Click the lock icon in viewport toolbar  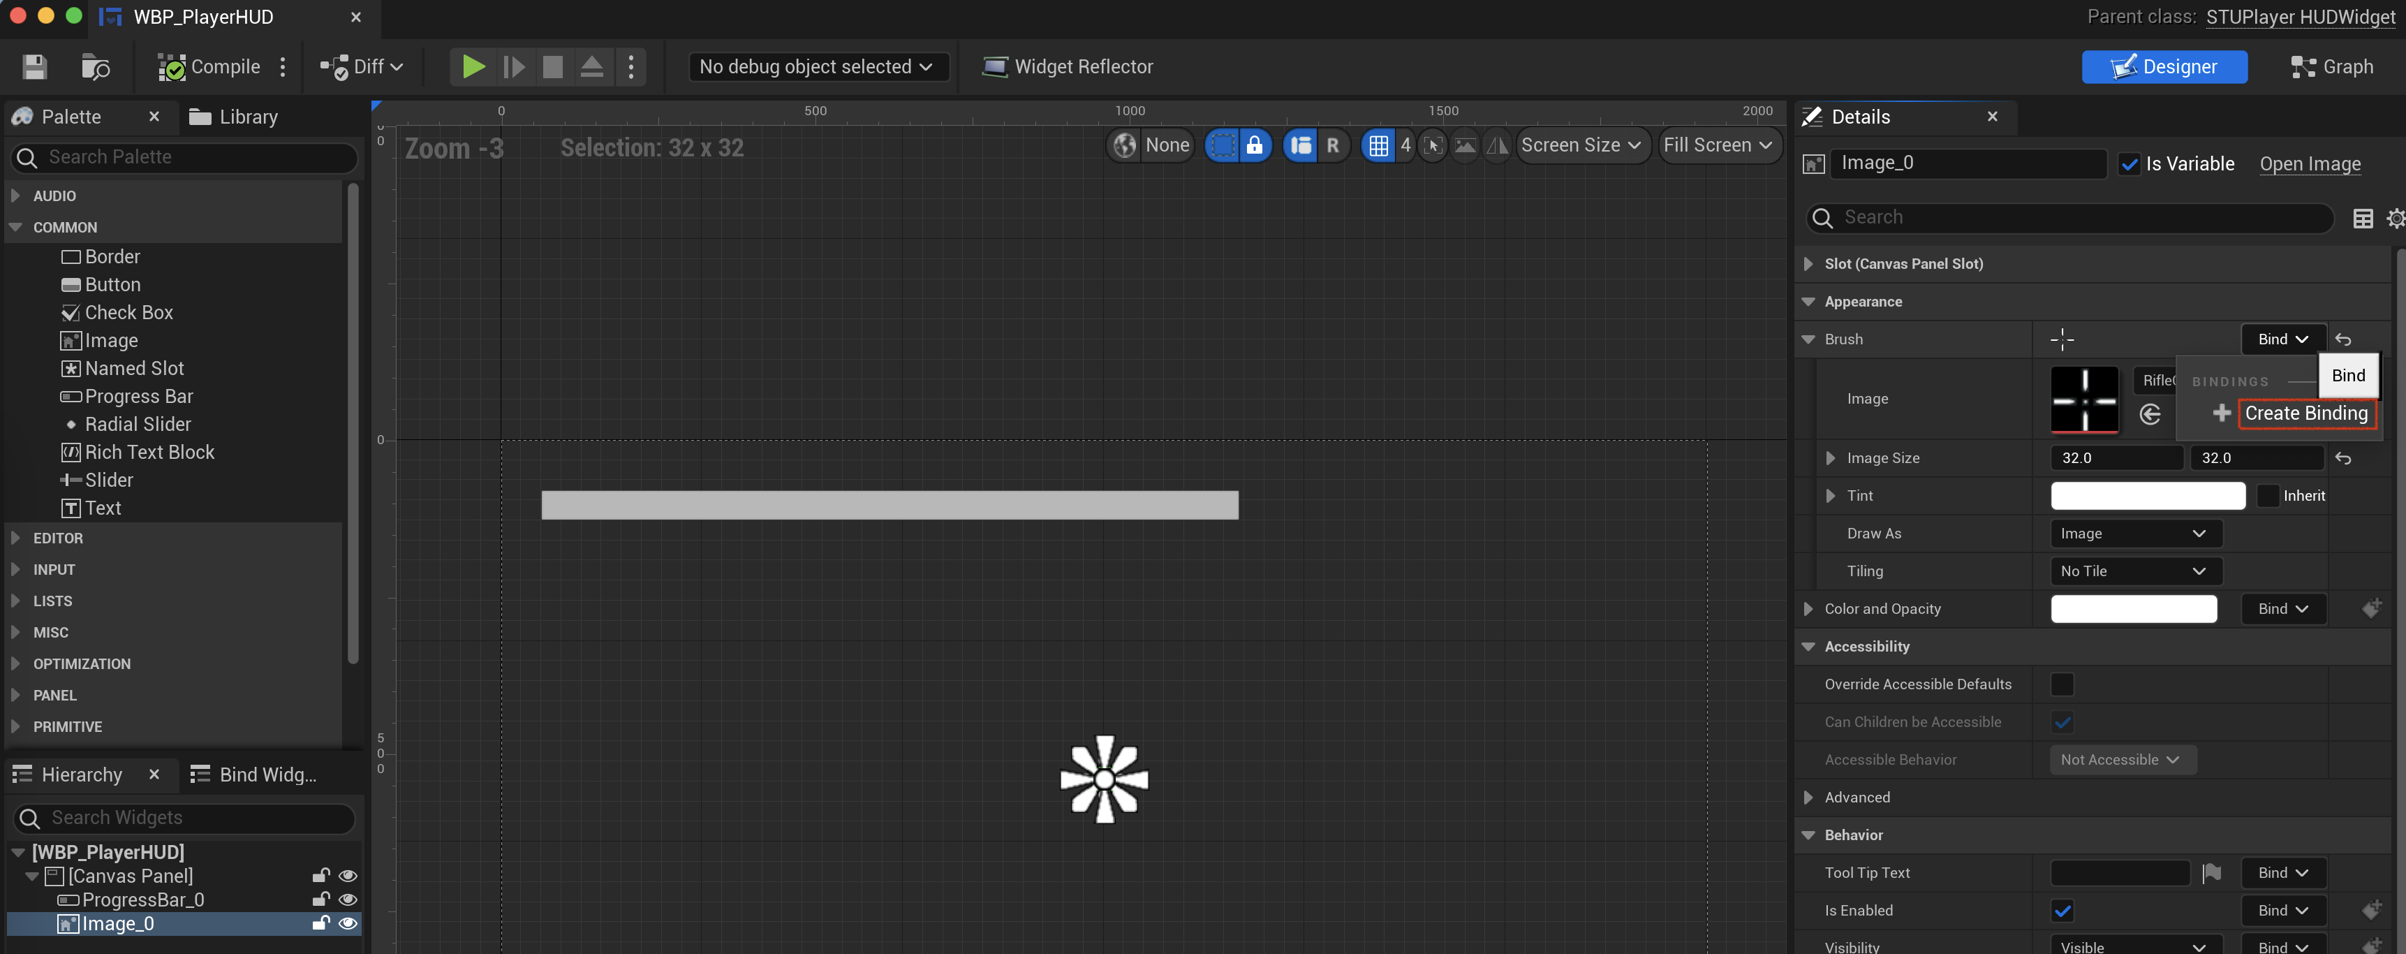[x=1255, y=146]
